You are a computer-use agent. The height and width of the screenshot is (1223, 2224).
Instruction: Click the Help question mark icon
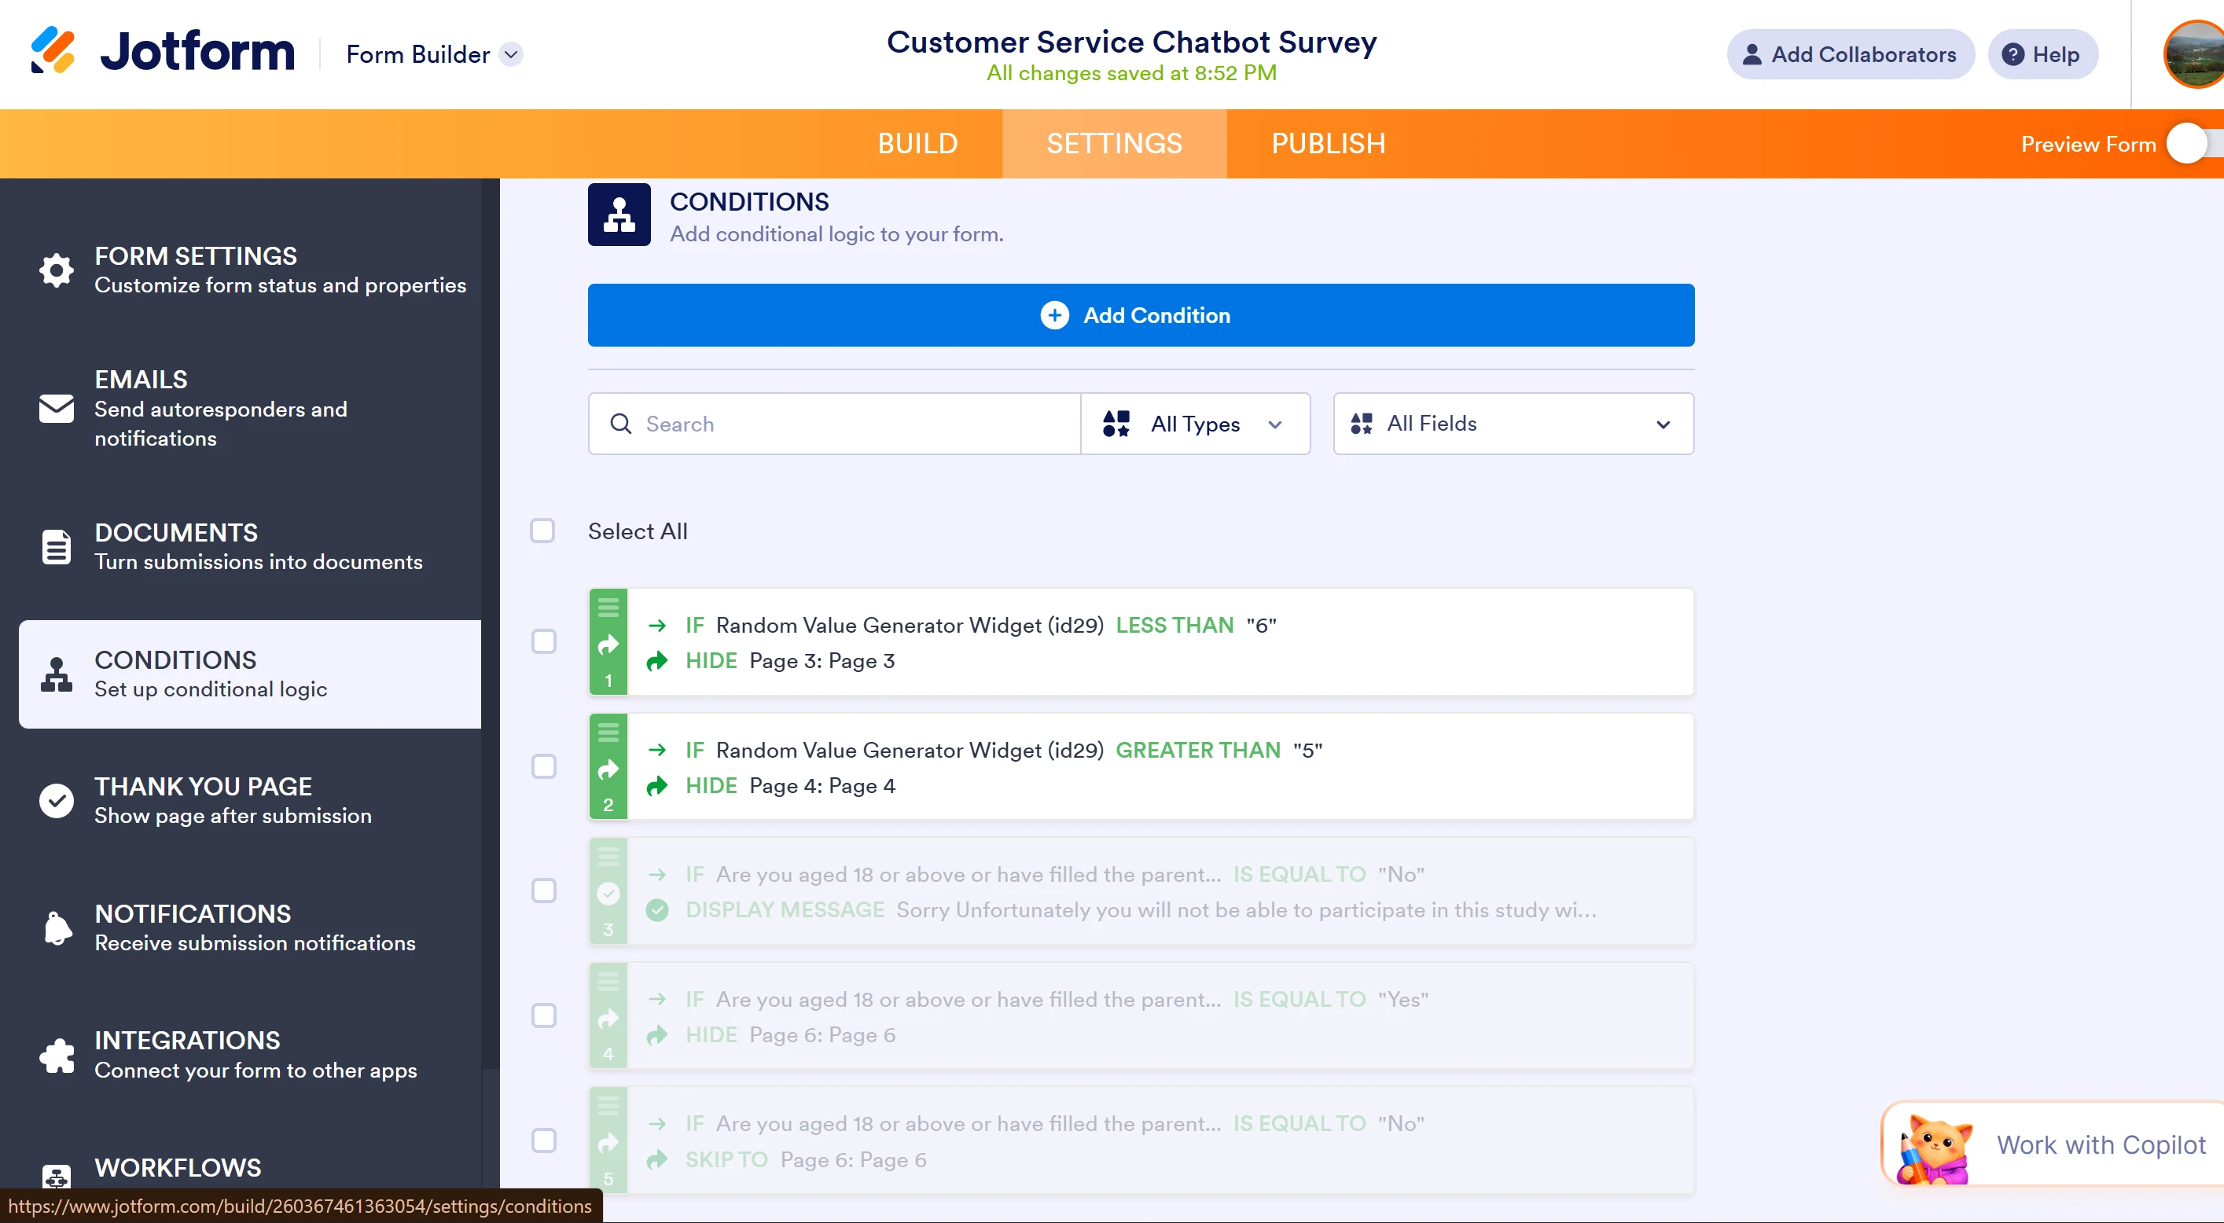(2013, 54)
